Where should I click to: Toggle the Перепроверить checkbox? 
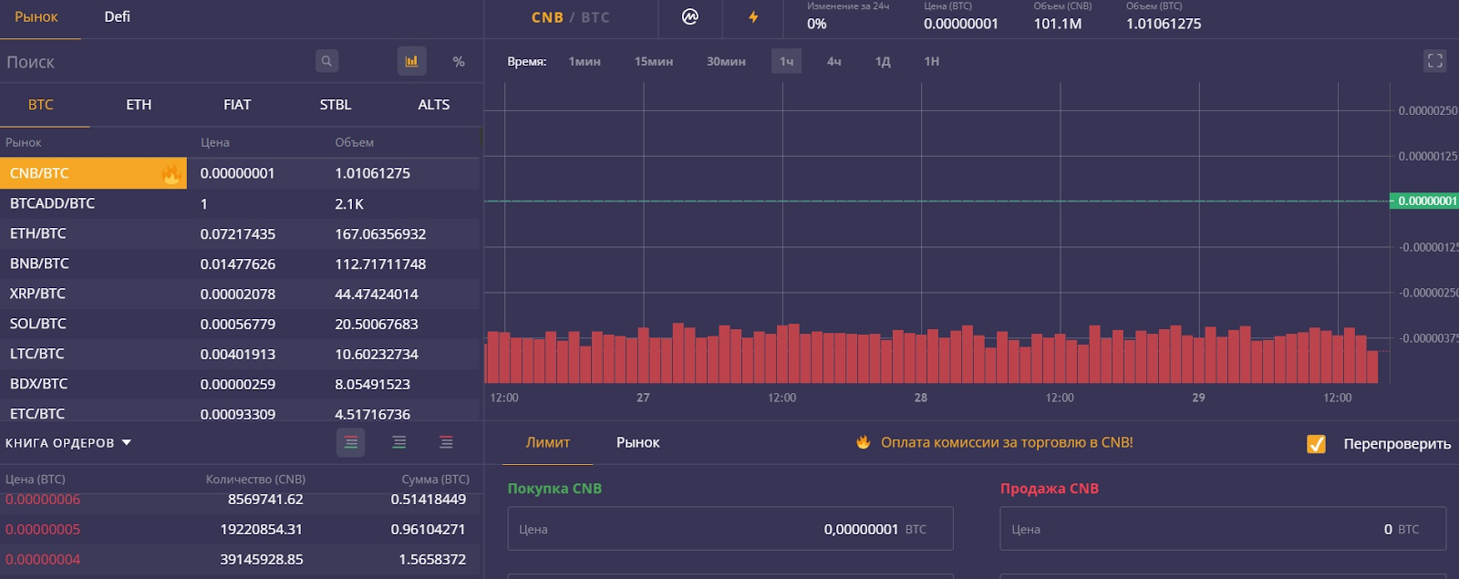[1316, 444]
